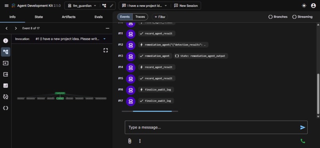Open event #14 record_agent_result call chip
The height and width of the screenshot is (148, 320).
156,67
